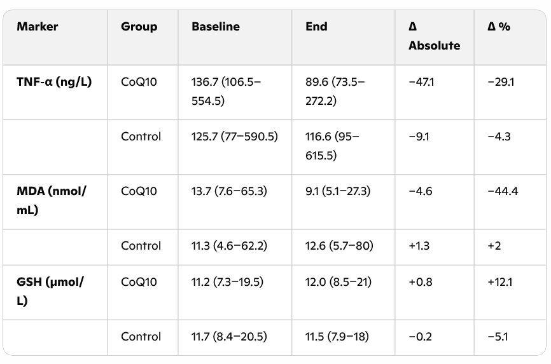Click the End value 89.6 (73.5–272.2)
Screen dimensions: 551x364
335,91
